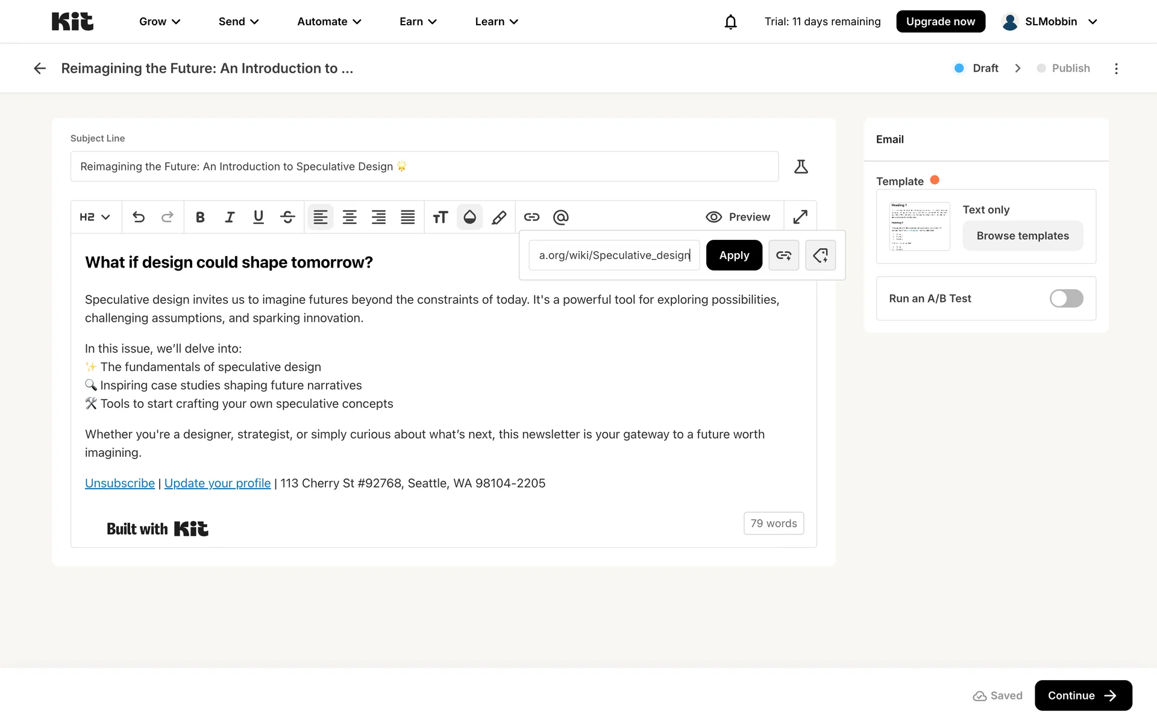Open the H2 heading style dropdown
This screenshot has width=1157, height=723.
pos(95,217)
